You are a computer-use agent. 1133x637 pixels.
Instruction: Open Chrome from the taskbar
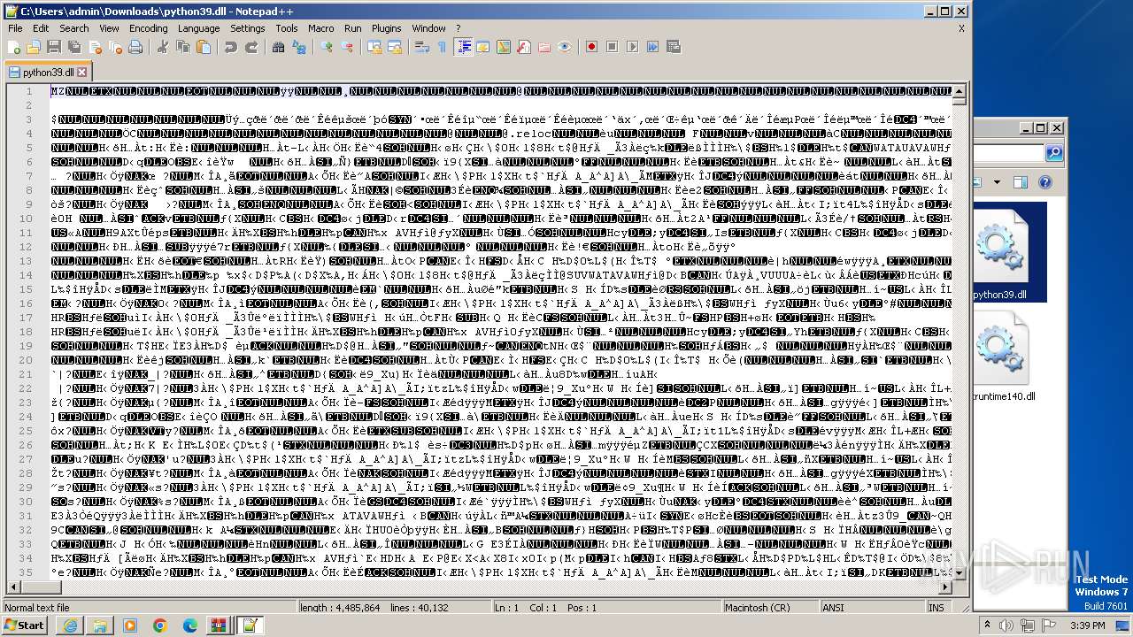[159, 625]
